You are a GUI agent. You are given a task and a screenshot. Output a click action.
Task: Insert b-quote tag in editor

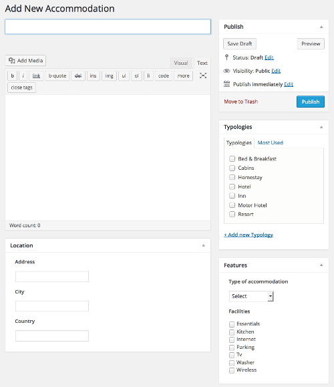click(x=57, y=76)
